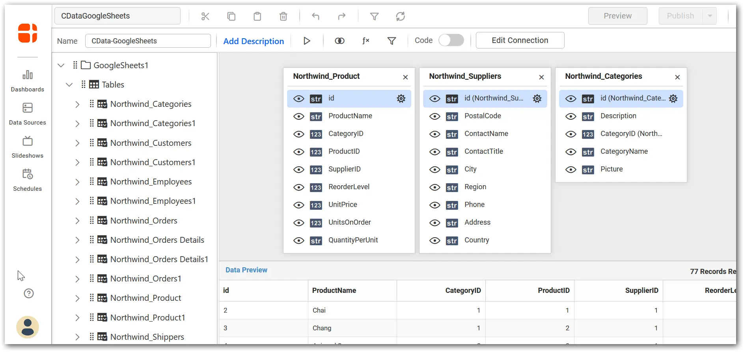Image resolution: width=744 pixels, height=352 pixels.
Task: Hide the ProductName column via eye icon
Action: tap(299, 116)
